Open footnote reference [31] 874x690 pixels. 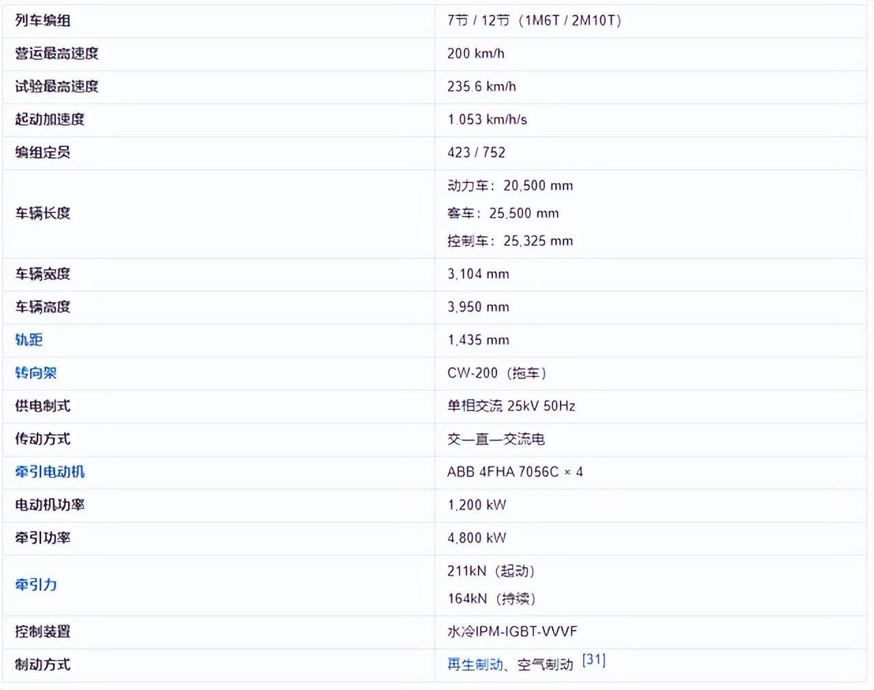click(594, 660)
